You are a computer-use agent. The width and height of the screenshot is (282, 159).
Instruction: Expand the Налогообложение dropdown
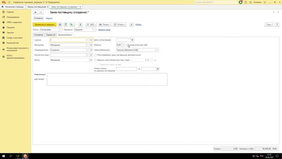[x=157, y=50]
